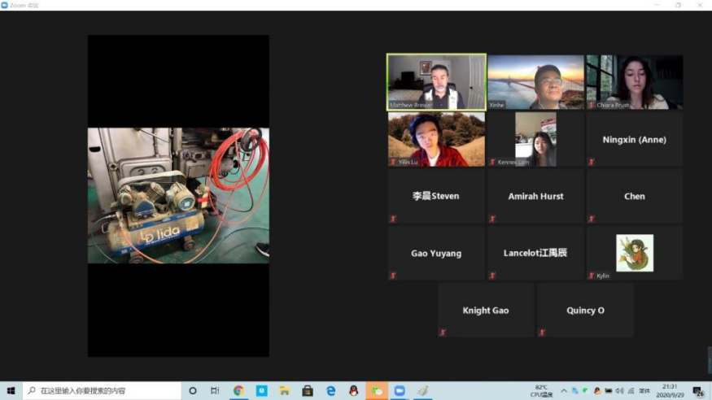Select the Quincy O participant tile

point(585,311)
